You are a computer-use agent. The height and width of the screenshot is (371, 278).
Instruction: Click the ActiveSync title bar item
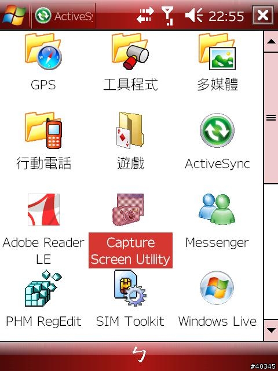(x=63, y=16)
